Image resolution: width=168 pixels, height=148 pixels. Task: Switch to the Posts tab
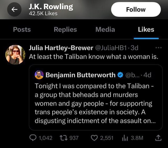22,29
